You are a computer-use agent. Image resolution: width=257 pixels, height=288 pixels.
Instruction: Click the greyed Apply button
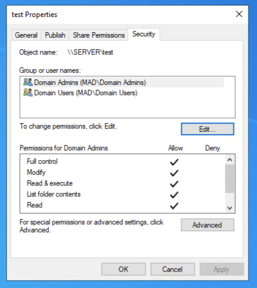coord(222,269)
